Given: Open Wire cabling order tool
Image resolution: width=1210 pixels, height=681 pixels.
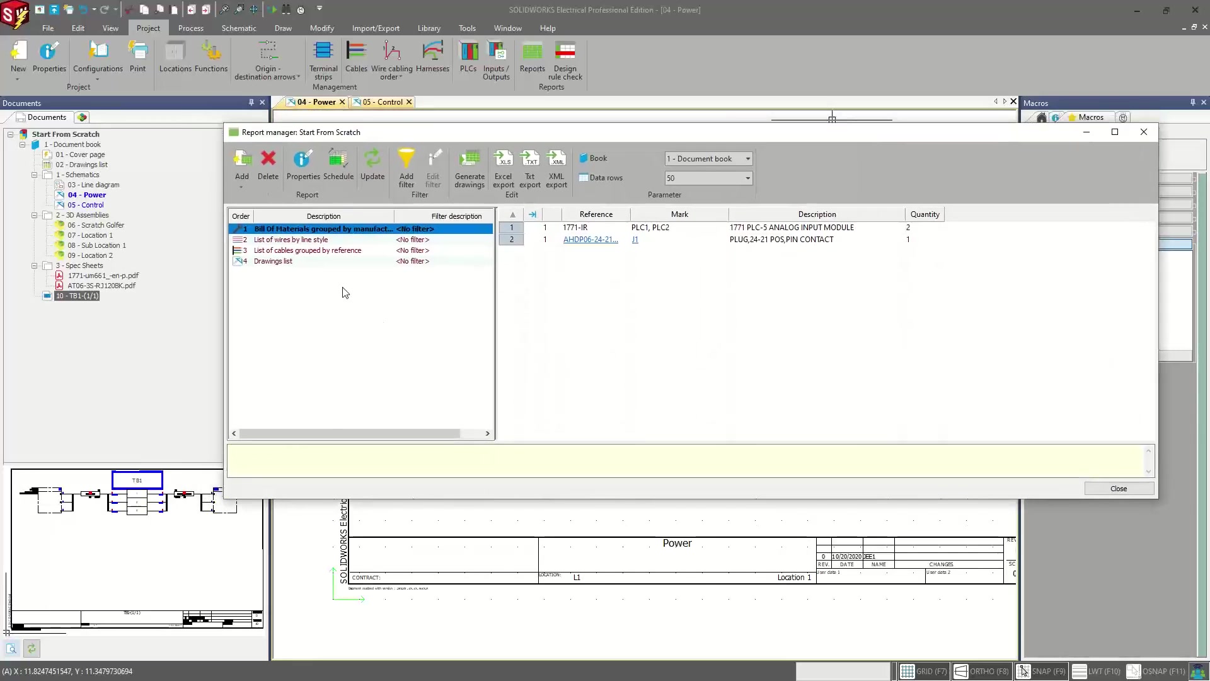Looking at the screenshot, I should [x=391, y=61].
